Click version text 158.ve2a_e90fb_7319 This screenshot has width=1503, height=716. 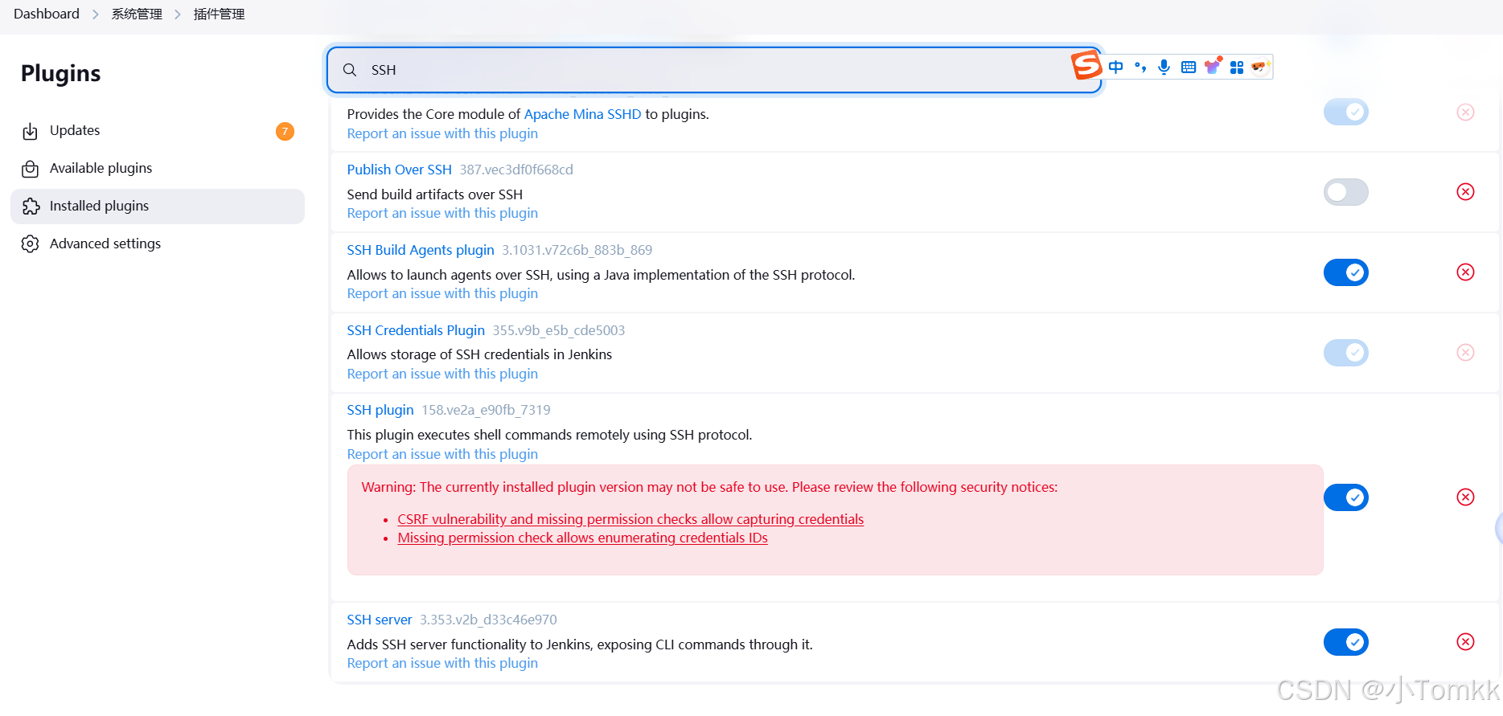point(486,410)
